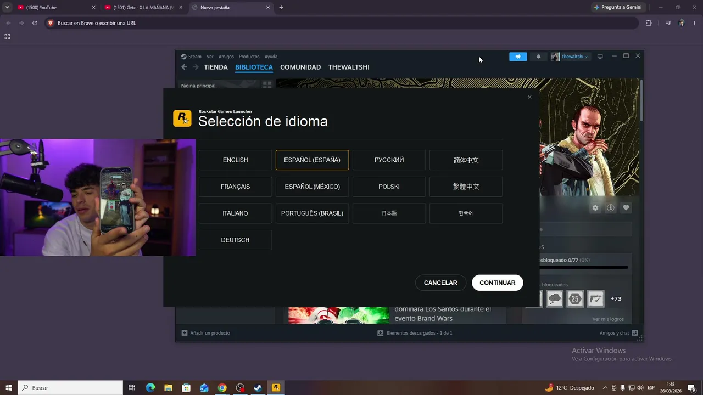Pick ESPAÑOL (MÉXICO) language option
Viewport: 703px width, 395px height.
(312, 187)
